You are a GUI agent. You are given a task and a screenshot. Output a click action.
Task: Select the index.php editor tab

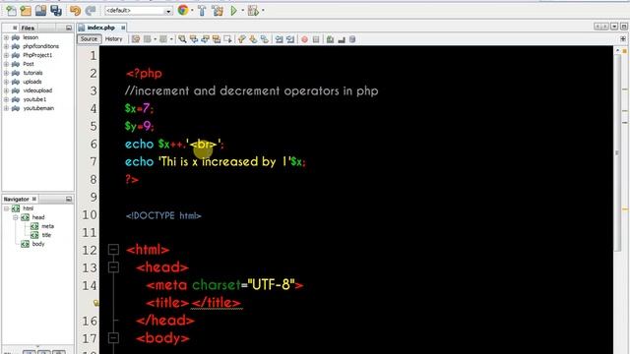coord(100,28)
